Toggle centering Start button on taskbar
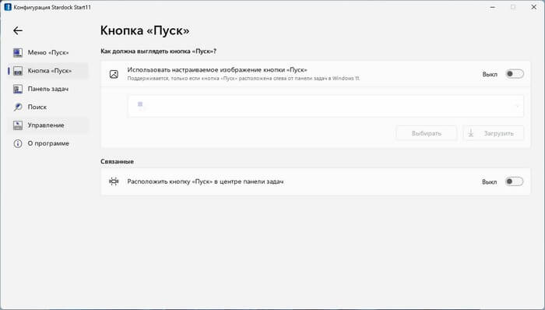The image size is (545, 310). 515,181
